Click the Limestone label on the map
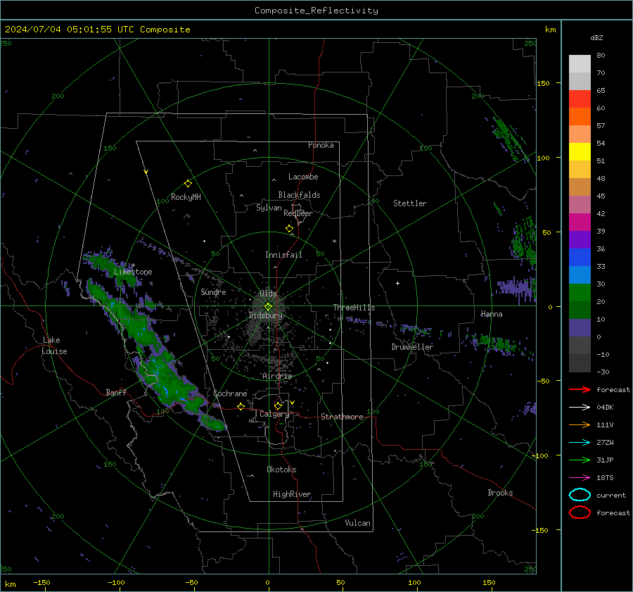The height and width of the screenshot is (592, 633). click(x=133, y=272)
